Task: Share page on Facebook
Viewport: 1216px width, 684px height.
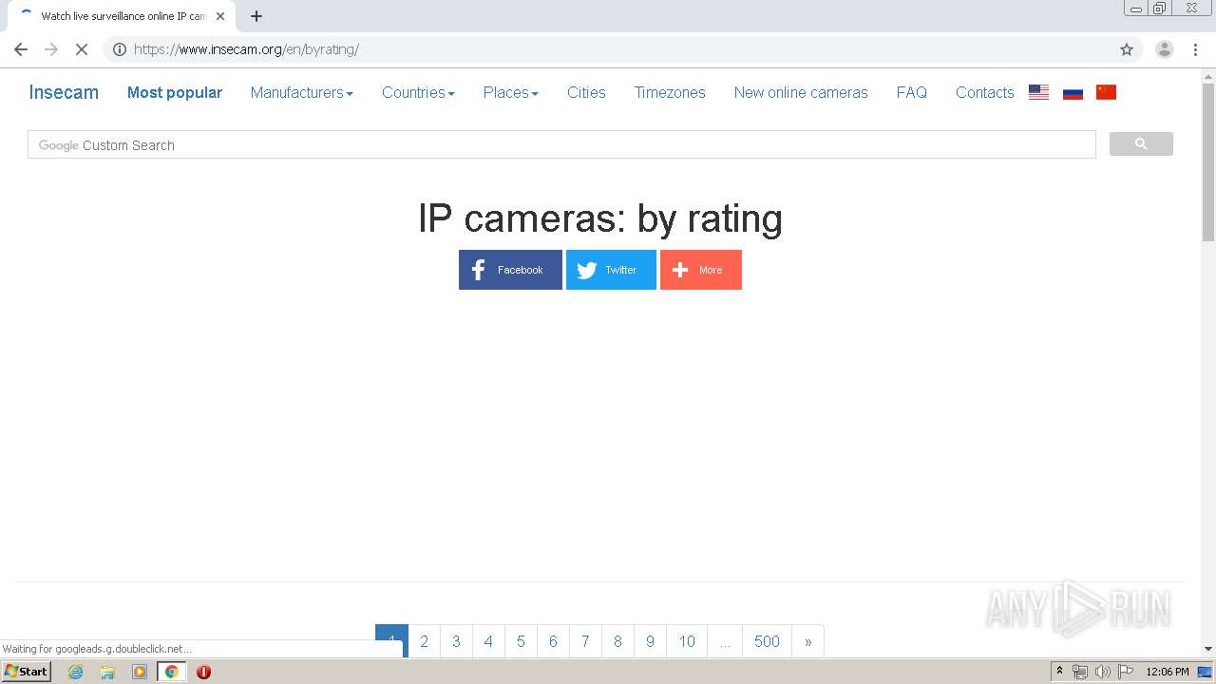Action: 510,270
